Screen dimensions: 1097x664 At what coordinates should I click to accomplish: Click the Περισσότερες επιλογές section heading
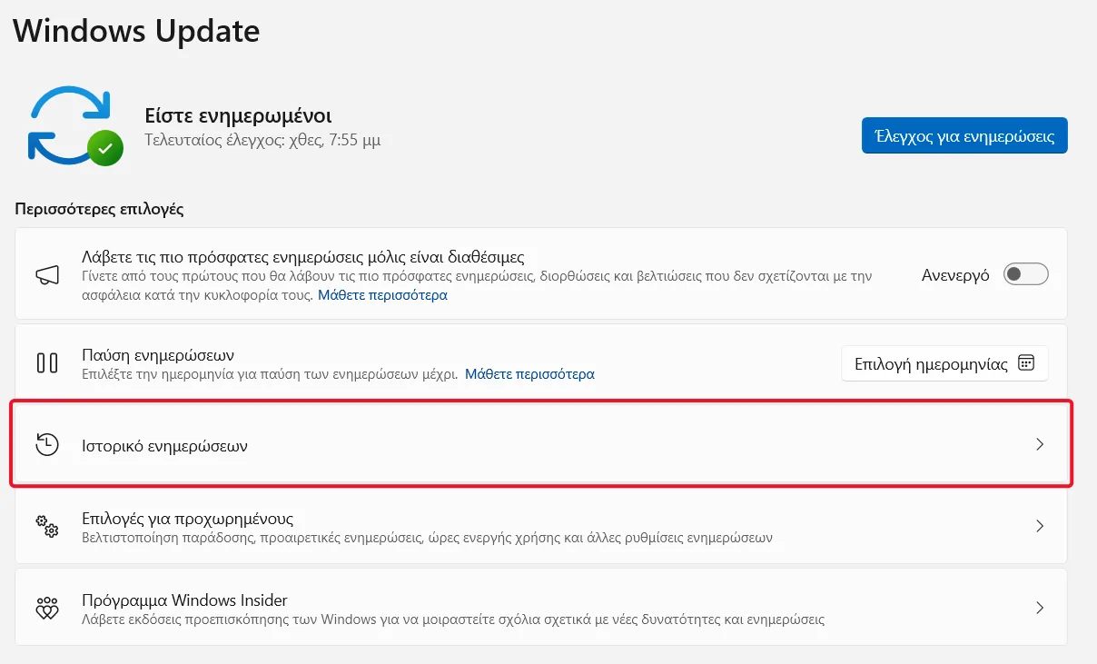pyautogui.click(x=100, y=209)
